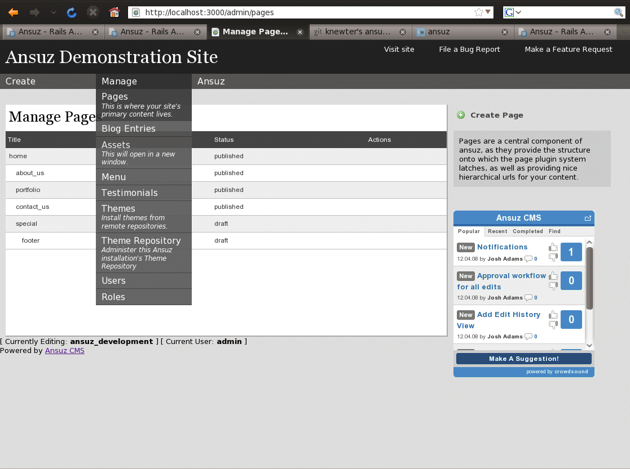
Task: Thumbs up Add Edit History View suggestion
Action: tap(553, 315)
